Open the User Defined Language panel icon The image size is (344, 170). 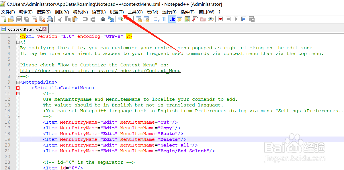coord(180,19)
